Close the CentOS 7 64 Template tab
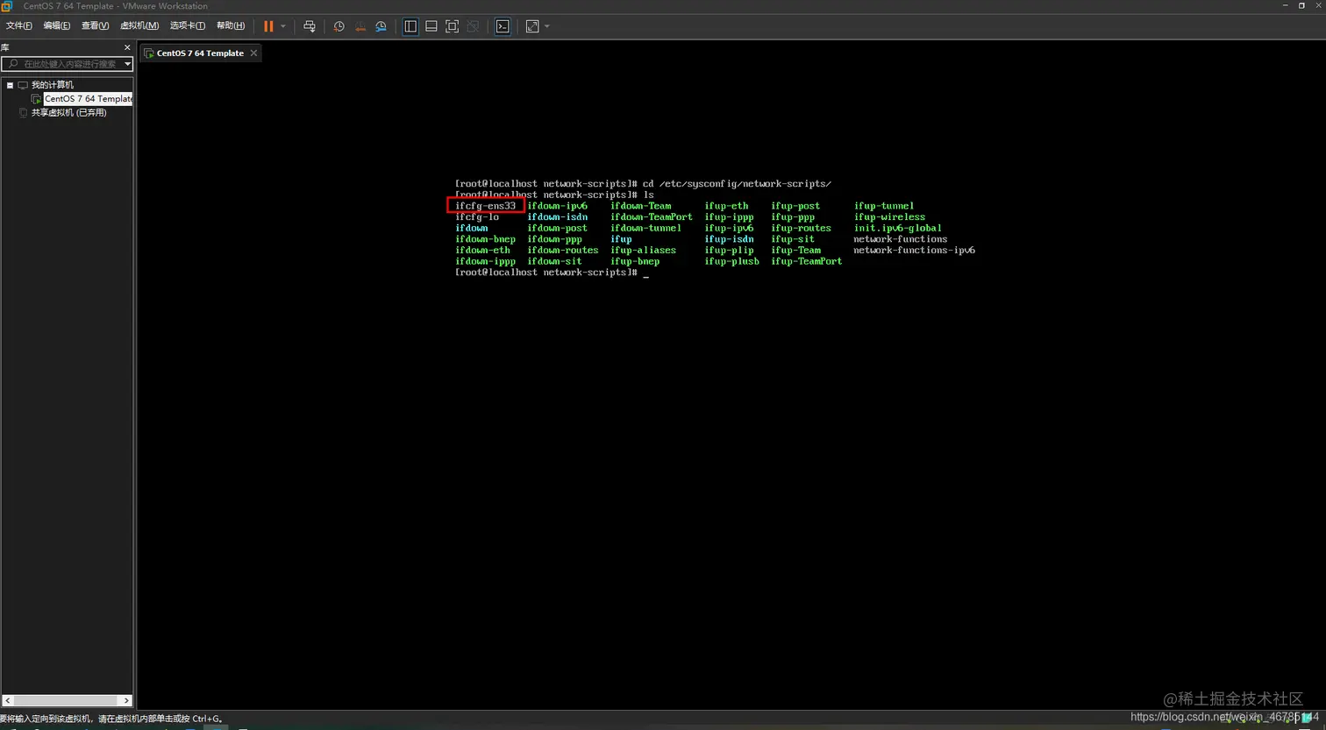The width and height of the screenshot is (1326, 730). click(x=254, y=53)
